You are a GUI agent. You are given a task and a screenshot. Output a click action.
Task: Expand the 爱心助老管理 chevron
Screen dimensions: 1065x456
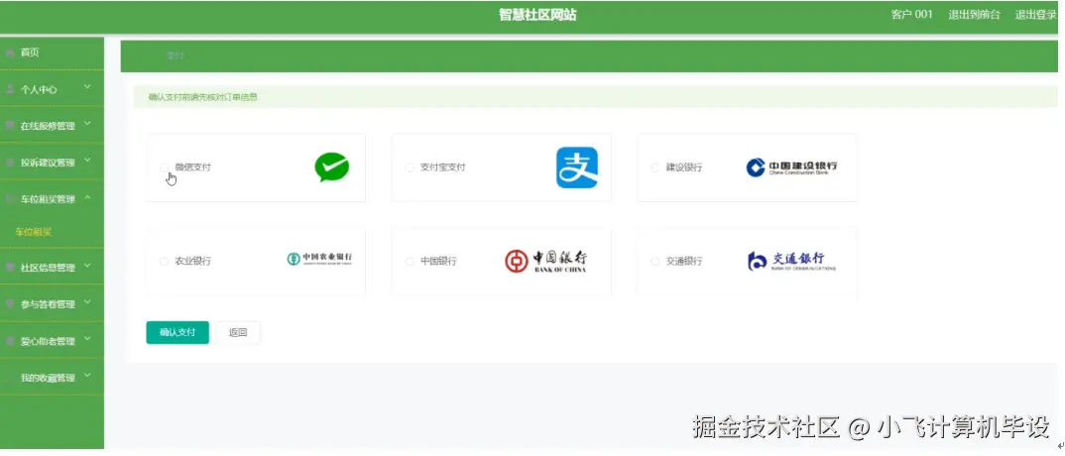coord(87,339)
